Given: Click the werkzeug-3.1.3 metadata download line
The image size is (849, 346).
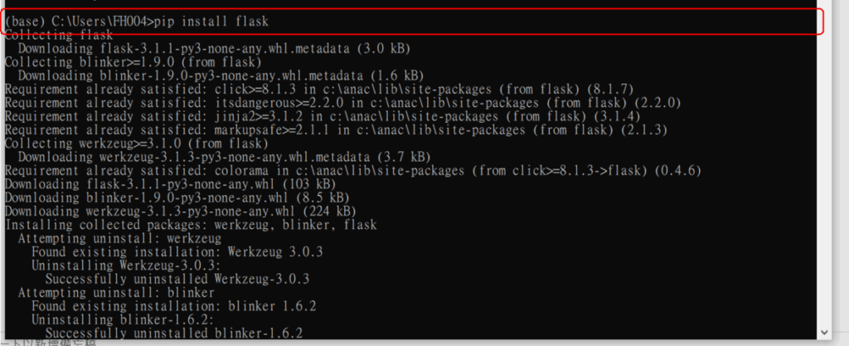Looking at the screenshot, I should coord(223,157).
